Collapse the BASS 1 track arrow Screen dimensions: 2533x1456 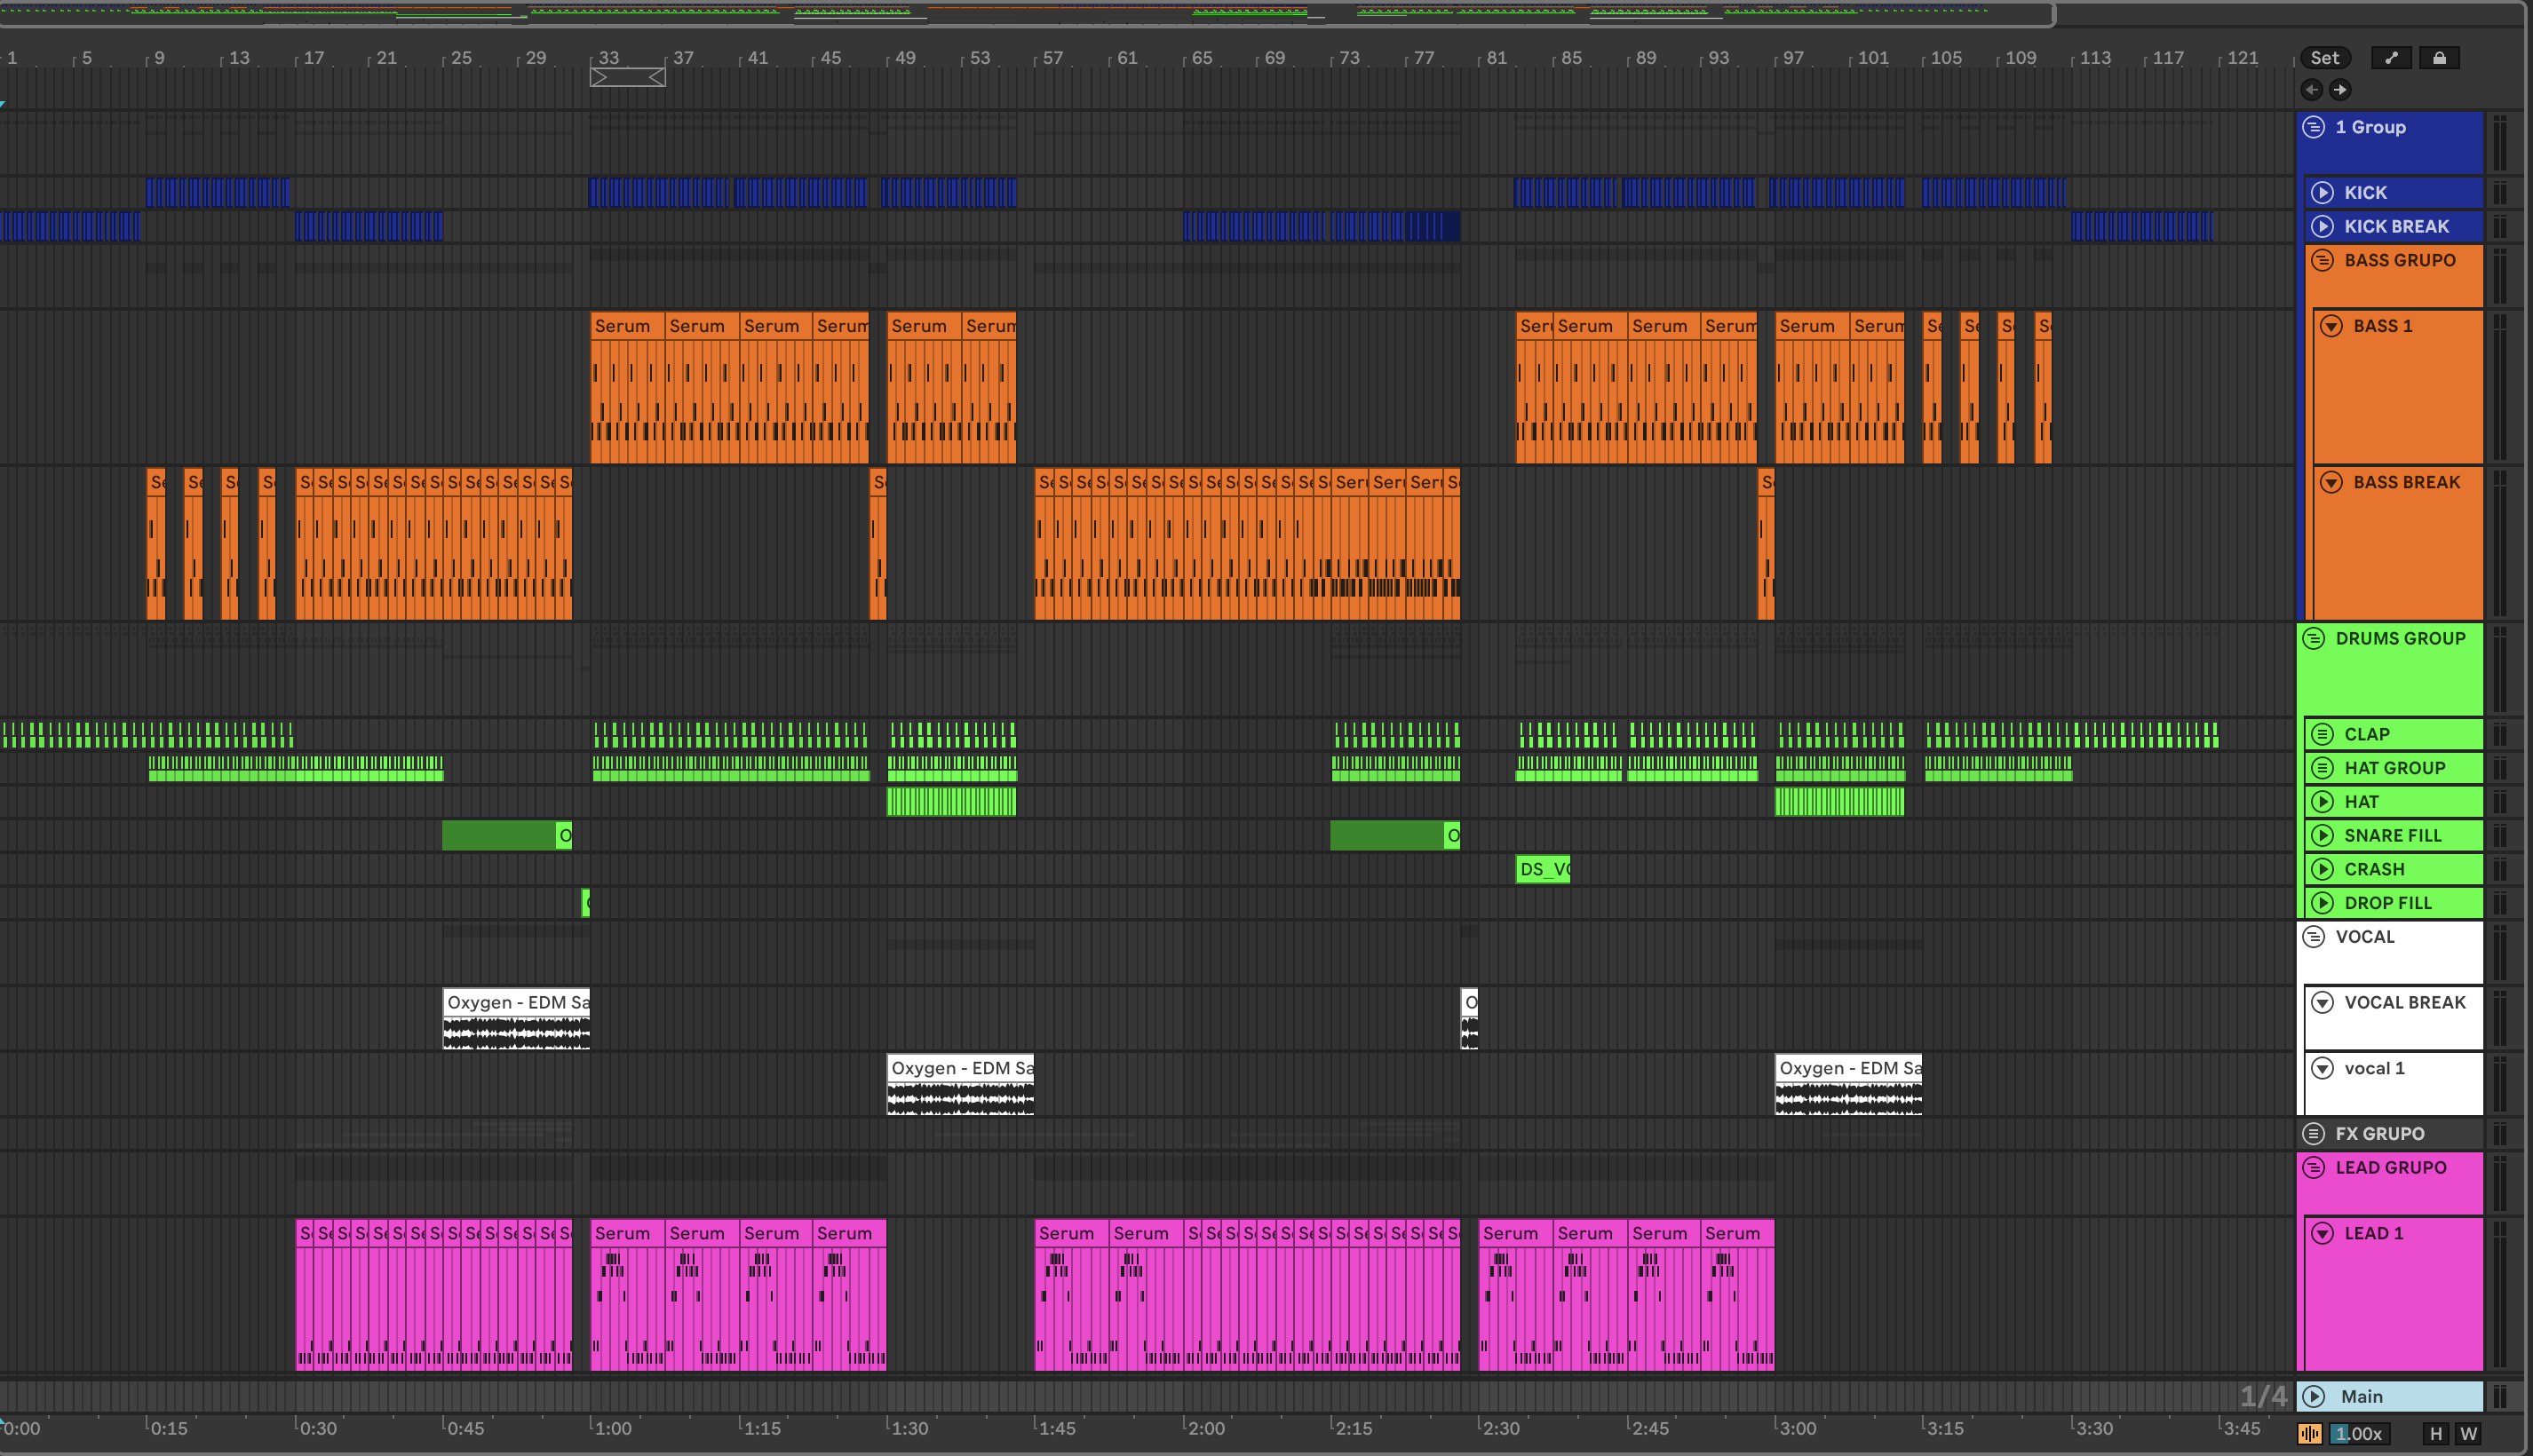tap(2332, 326)
